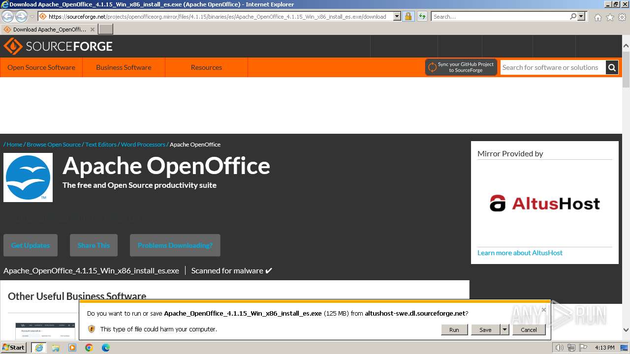
Task: Expand the Save options dropdown arrow
Action: pyautogui.click(x=504, y=330)
